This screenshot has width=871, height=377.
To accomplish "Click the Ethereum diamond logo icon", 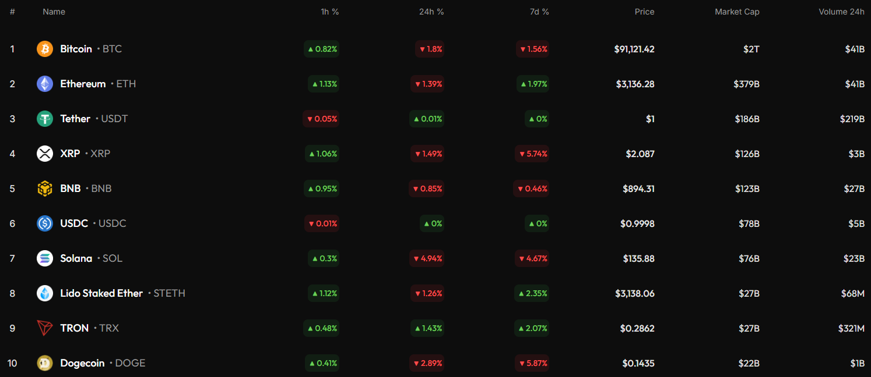I will [45, 84].
